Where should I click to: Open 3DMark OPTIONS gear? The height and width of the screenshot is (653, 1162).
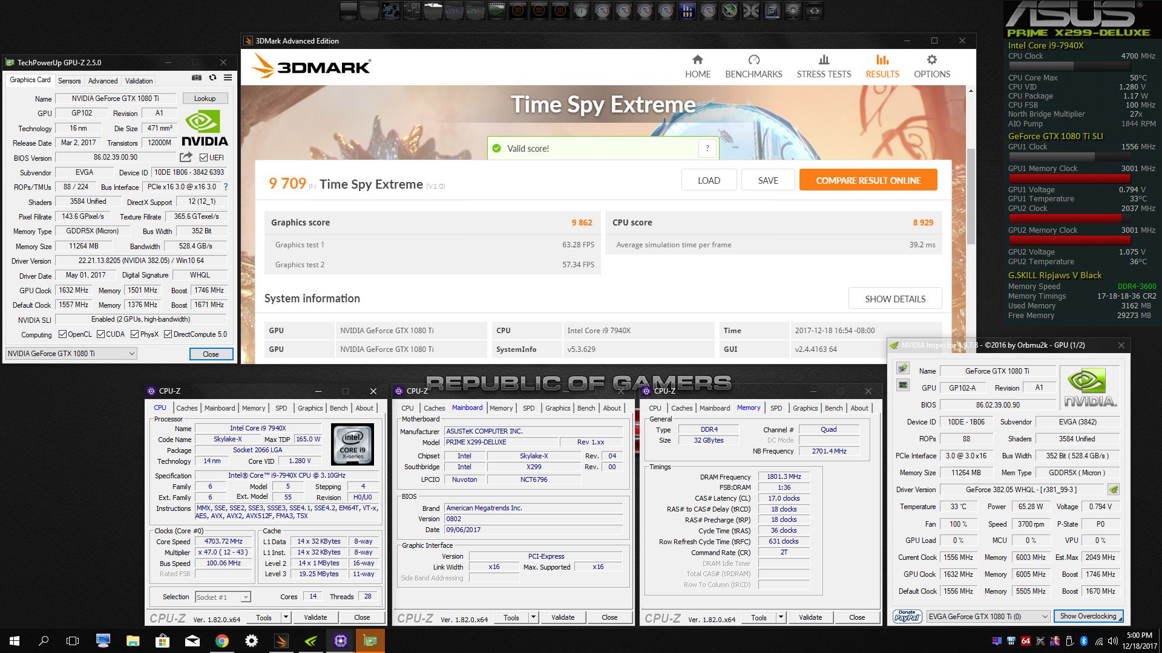click(x=932, y=67)
